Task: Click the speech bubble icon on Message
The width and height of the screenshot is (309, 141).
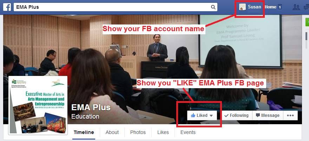Action: pos(258,115)
